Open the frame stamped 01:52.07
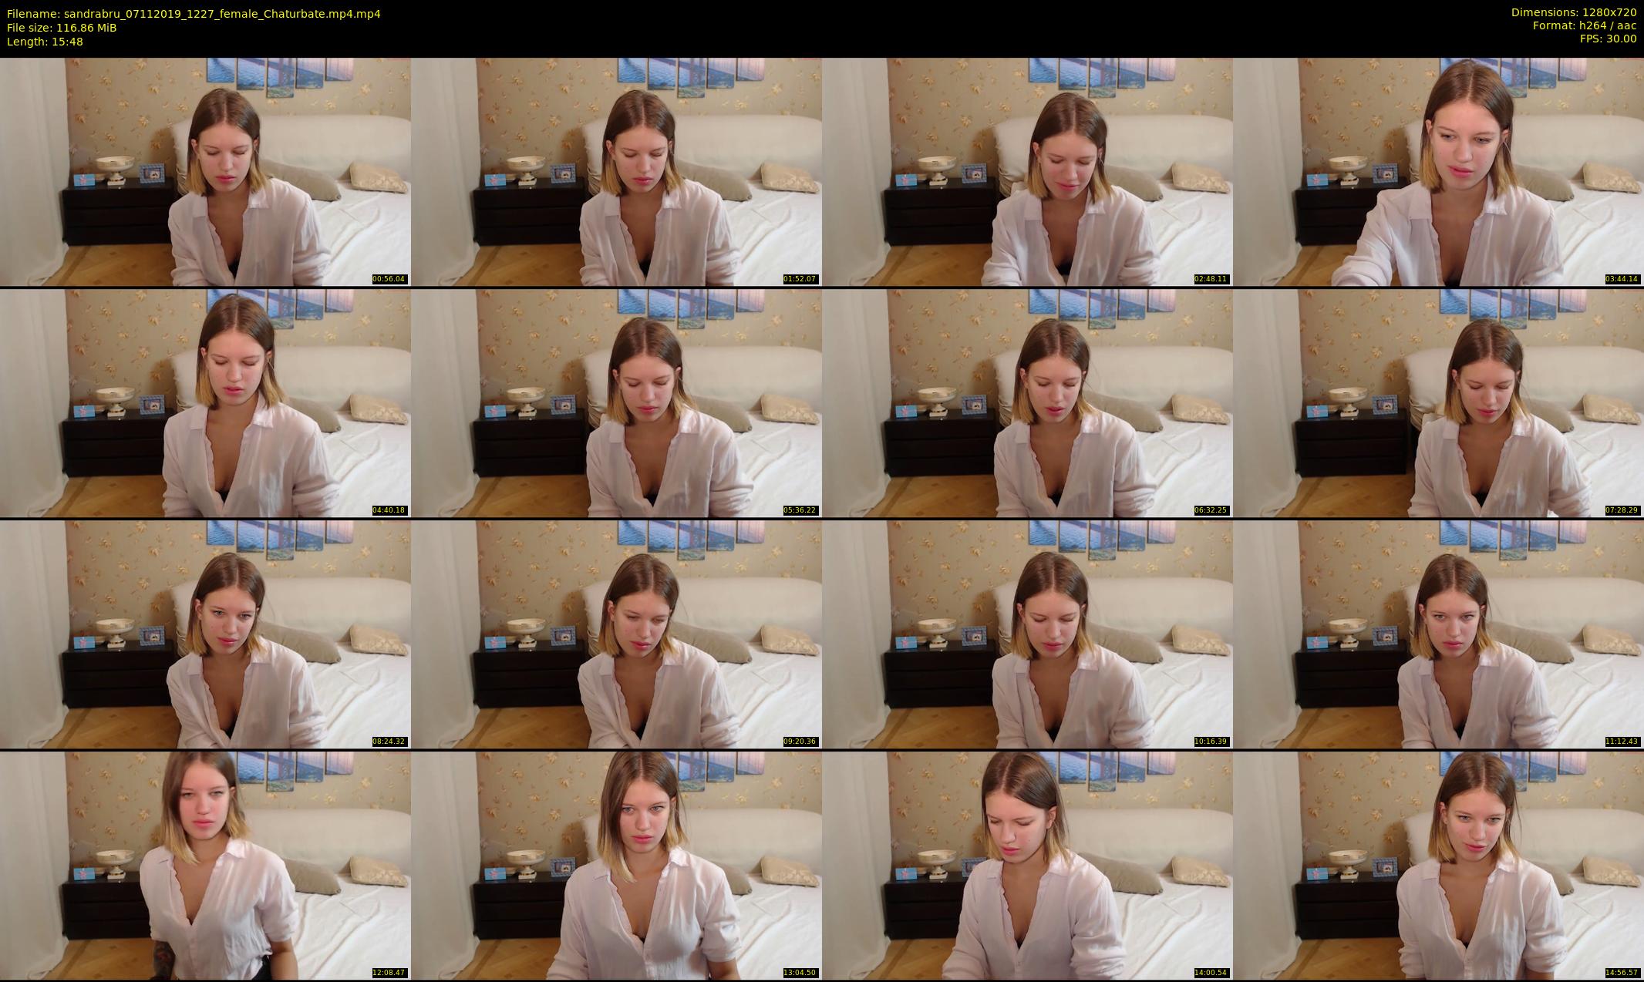 616,172
